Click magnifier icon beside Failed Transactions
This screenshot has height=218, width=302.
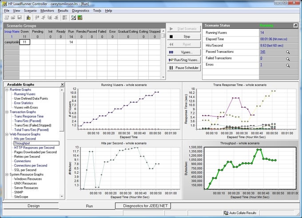coord(288,59)
